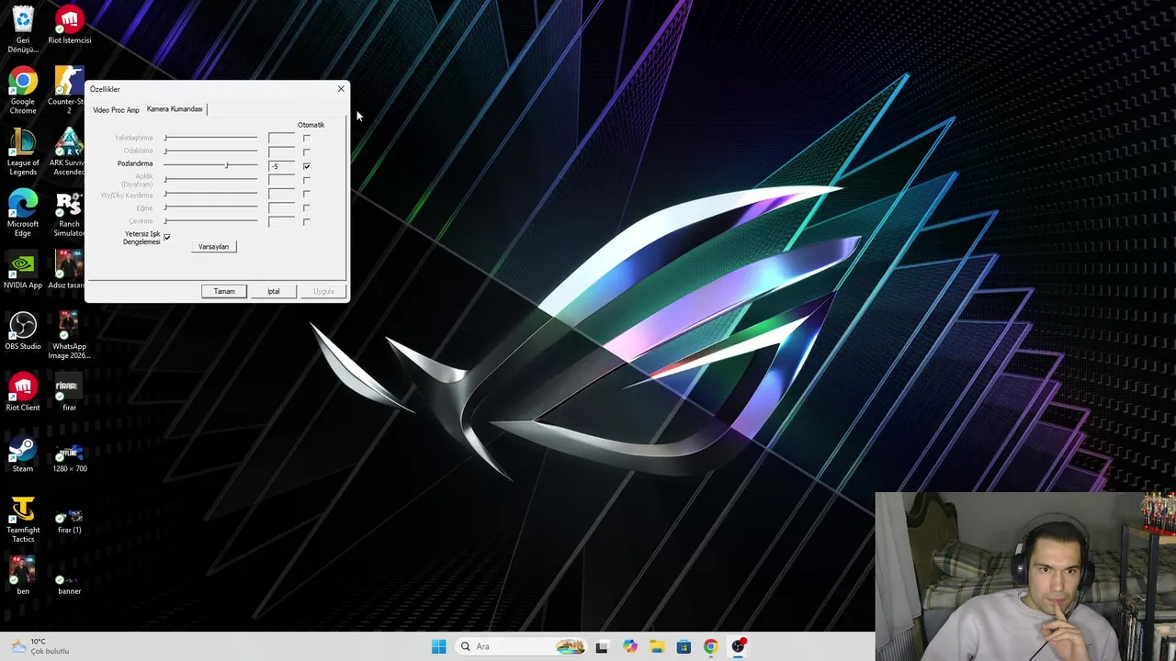Select the Microsoft Edge desktop icon
The width and height of the screenshot is (1176, 661).
click(x=23, y=213)
